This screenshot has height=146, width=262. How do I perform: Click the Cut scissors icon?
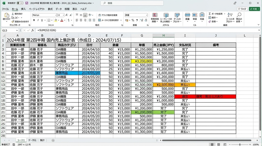(13, 14)
